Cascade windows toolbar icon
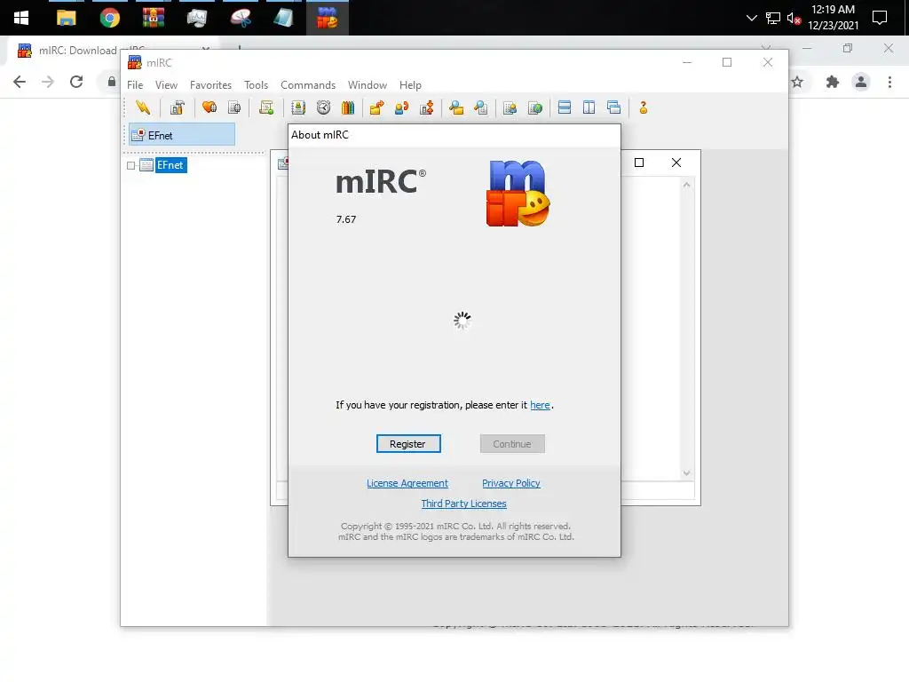Viewport: 909px width, 682px height. pyautogui.click(x=614, y=107)
